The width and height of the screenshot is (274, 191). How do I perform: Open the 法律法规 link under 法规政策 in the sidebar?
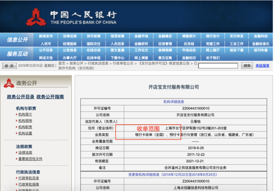pyautogui.click(x=25, y=152)
